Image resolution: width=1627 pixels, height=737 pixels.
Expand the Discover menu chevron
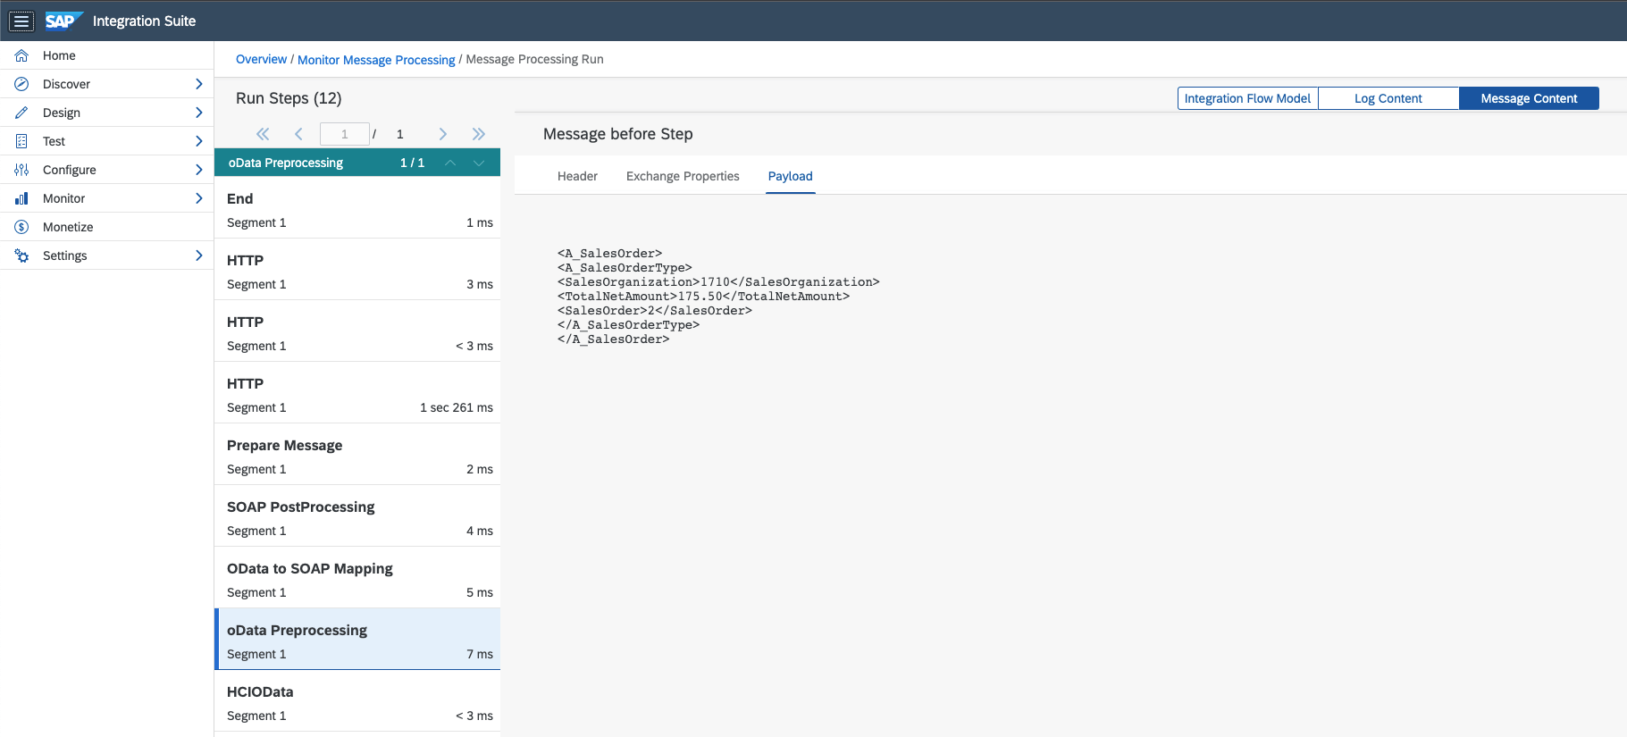coord(198,84)
